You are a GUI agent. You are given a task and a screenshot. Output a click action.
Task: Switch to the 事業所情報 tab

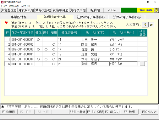(x=19, y=17)
